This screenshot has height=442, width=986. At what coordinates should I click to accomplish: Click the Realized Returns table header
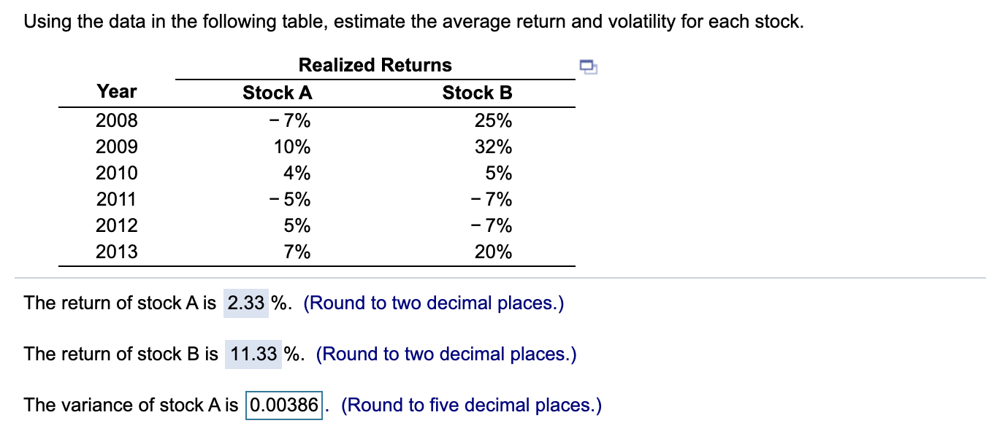374,65
